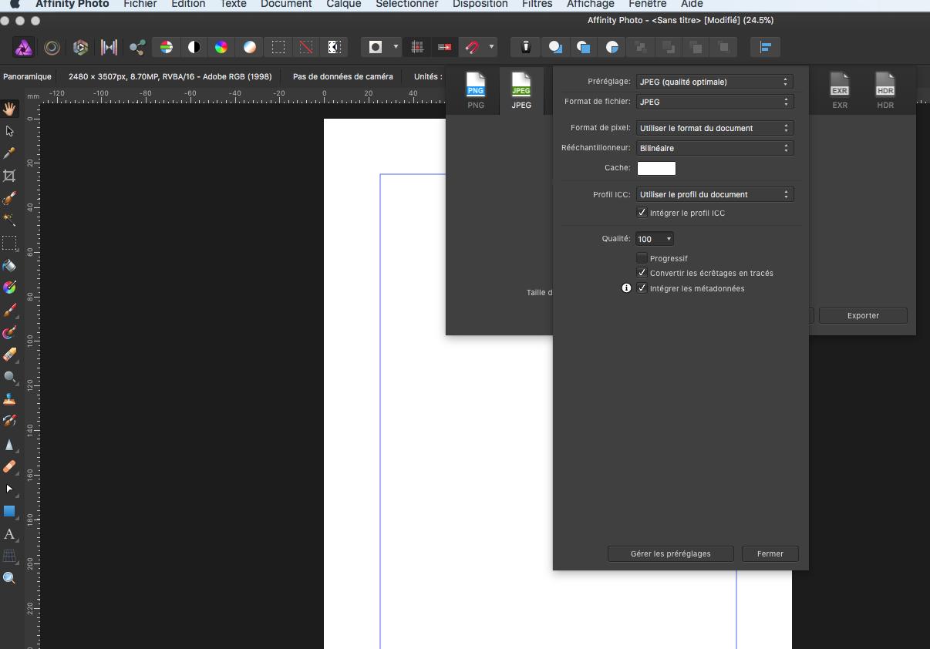Select the Move tool arrow

pyautogui.click(x=9, y=131)
